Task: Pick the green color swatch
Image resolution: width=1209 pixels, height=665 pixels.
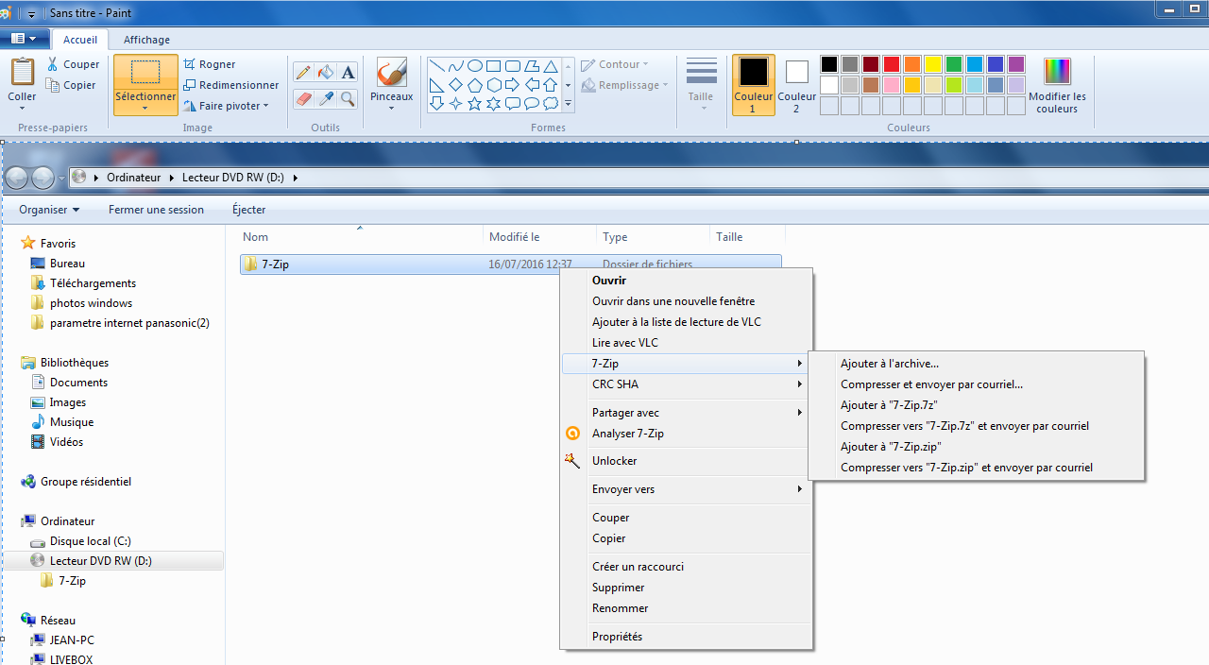Action: (953, 64)
